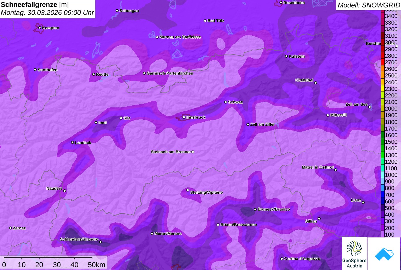The width and height of the screenshot is (401, 270).
Task: Click the Bad Tölz town label
Action: tap(216, 21)
